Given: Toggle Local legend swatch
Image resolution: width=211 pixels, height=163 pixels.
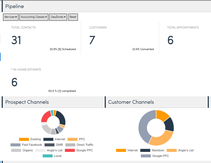Looking at the screenshot, I should click(x=48, y=156).
